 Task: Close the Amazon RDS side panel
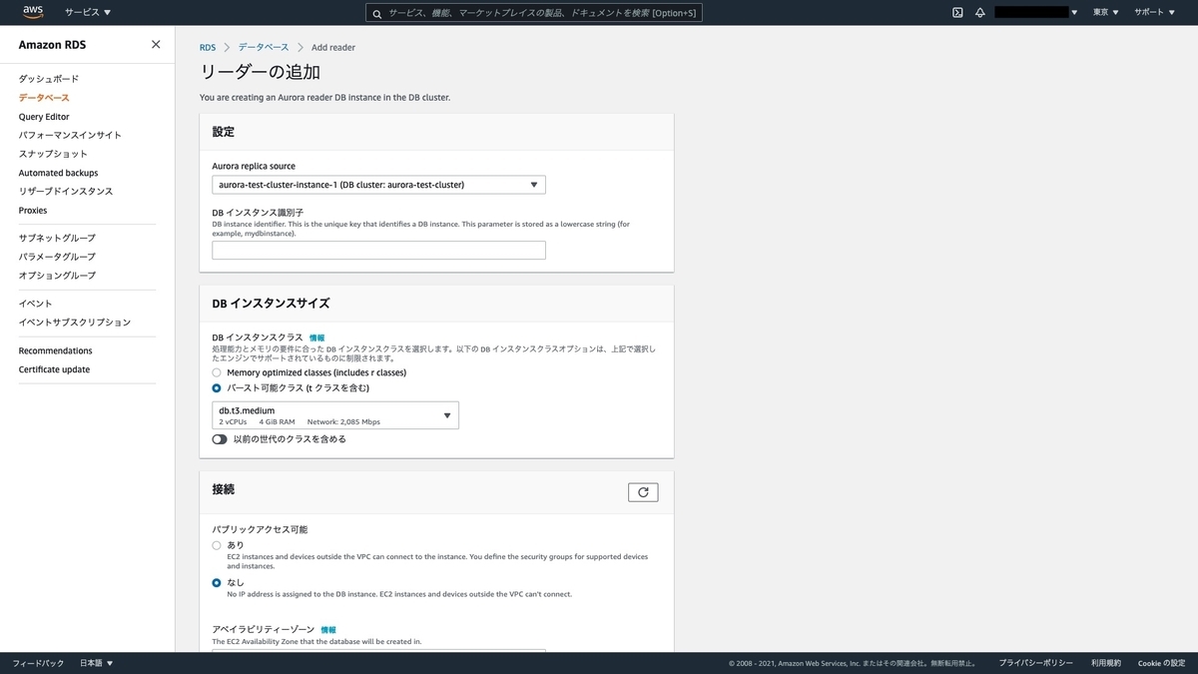156,44
